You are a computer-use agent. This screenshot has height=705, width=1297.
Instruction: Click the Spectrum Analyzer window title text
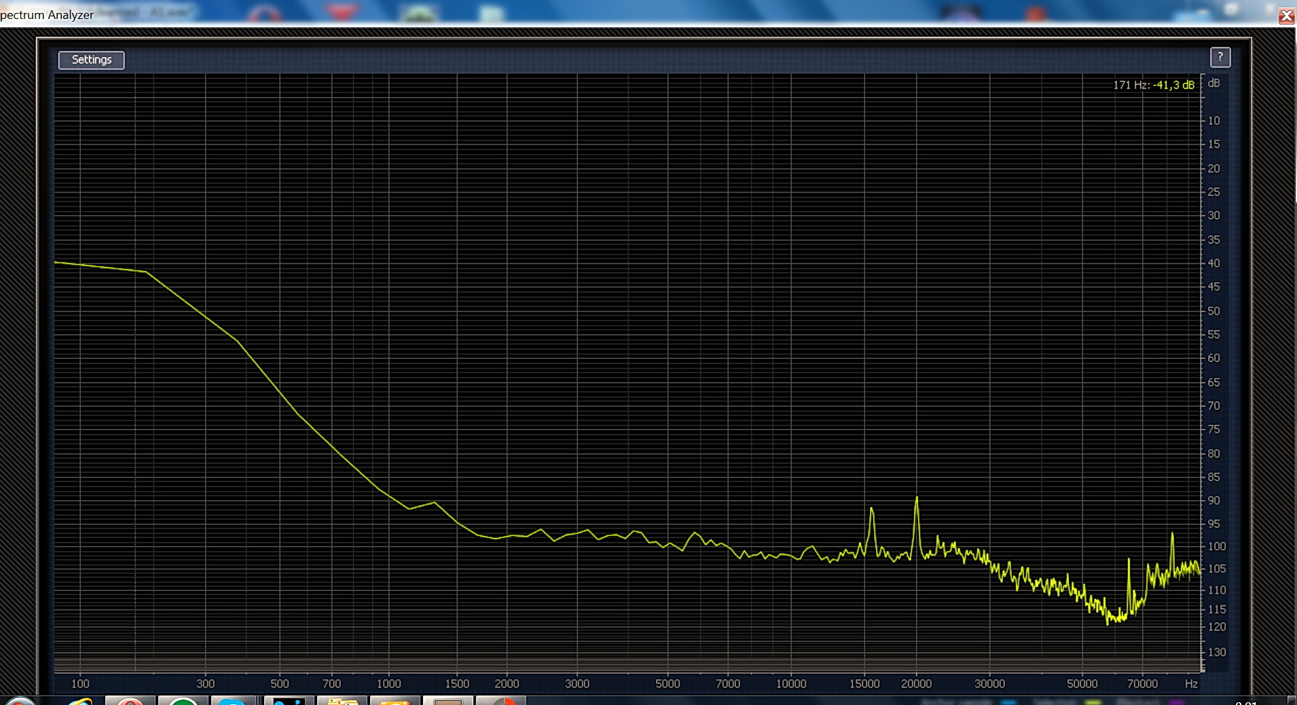pos(47,15)
